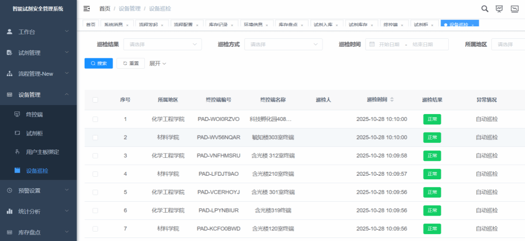Viewport: 525px width, 241px height.
Task: Go to 用户主板绑定 in the sidebar
Action: click(x=42, y=152)
